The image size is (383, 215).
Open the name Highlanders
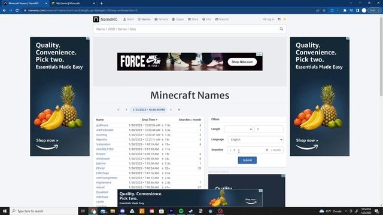[x=104, y=183]
